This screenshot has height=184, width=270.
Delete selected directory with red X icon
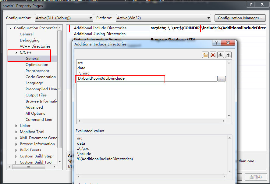(x=213, y=55)
